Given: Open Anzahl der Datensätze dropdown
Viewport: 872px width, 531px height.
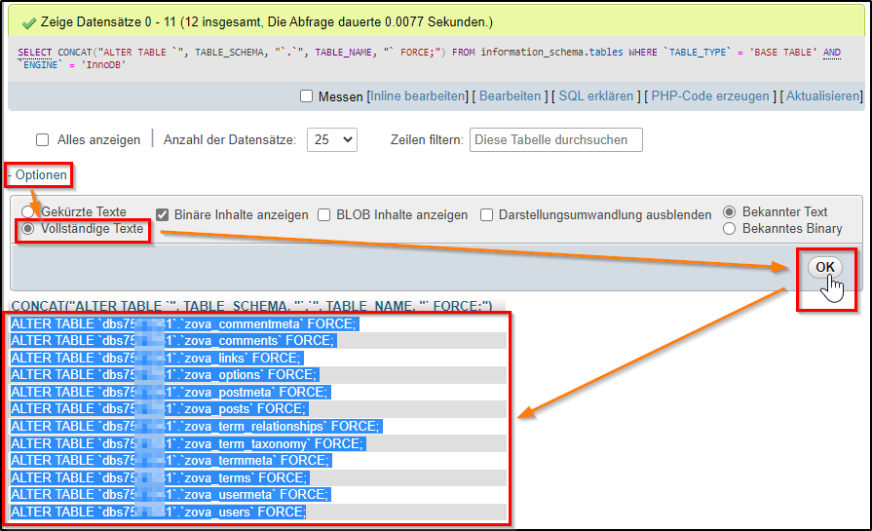Looking at the screenshot, I should pyautogui.click(x=332, y=140).
